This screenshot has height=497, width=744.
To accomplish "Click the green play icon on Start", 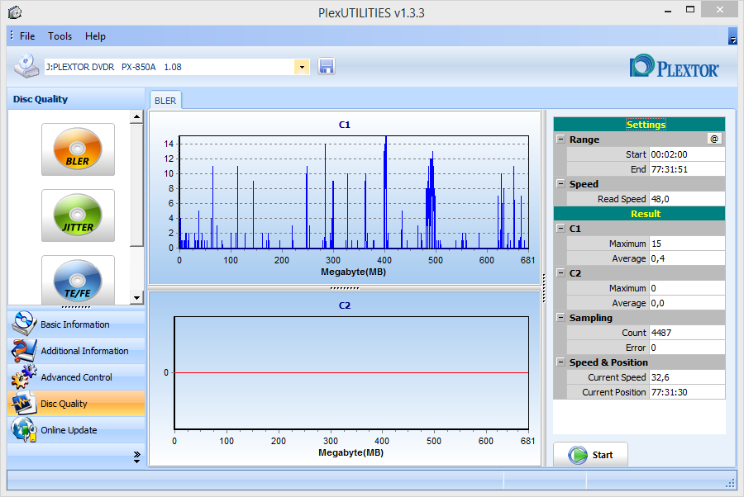I will 578,455.
